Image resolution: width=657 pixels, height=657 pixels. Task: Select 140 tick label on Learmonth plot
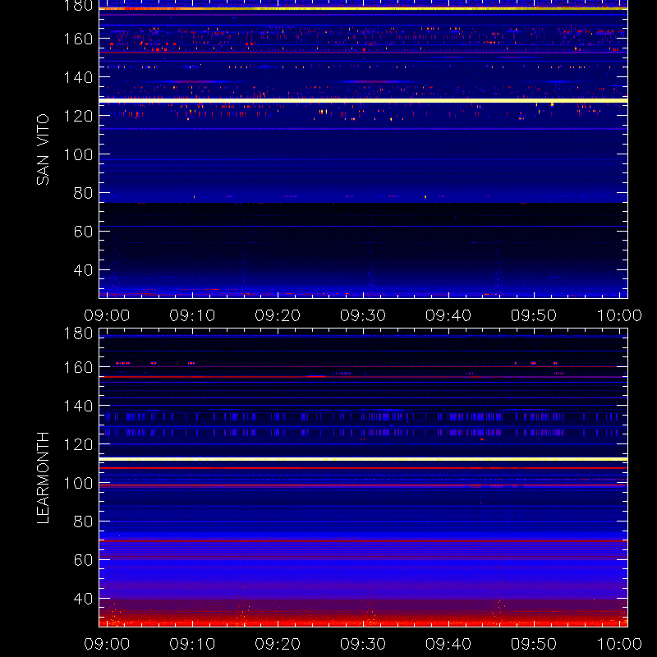[78, 406]
